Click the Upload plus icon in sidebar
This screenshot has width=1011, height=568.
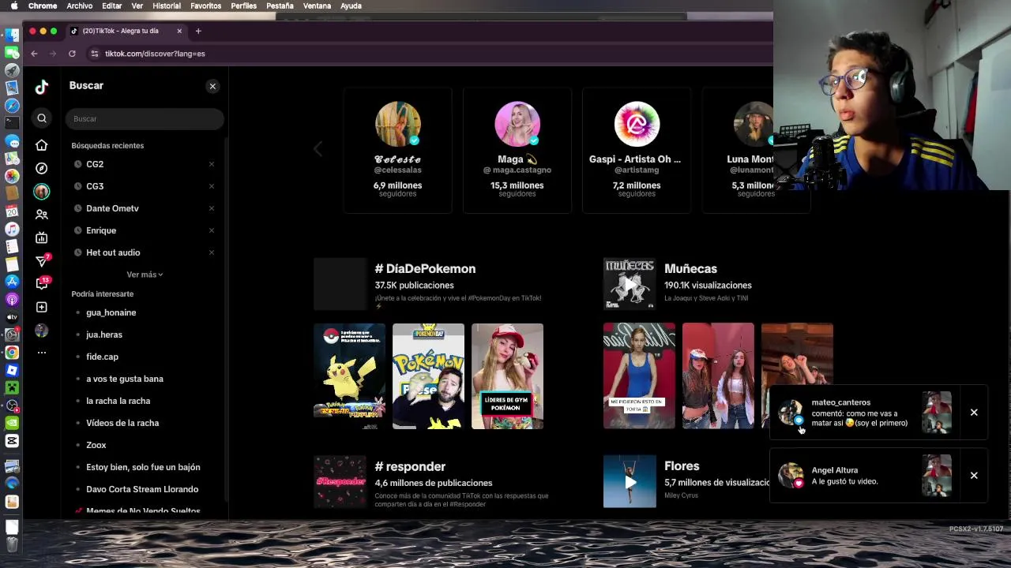coord(42,307)
